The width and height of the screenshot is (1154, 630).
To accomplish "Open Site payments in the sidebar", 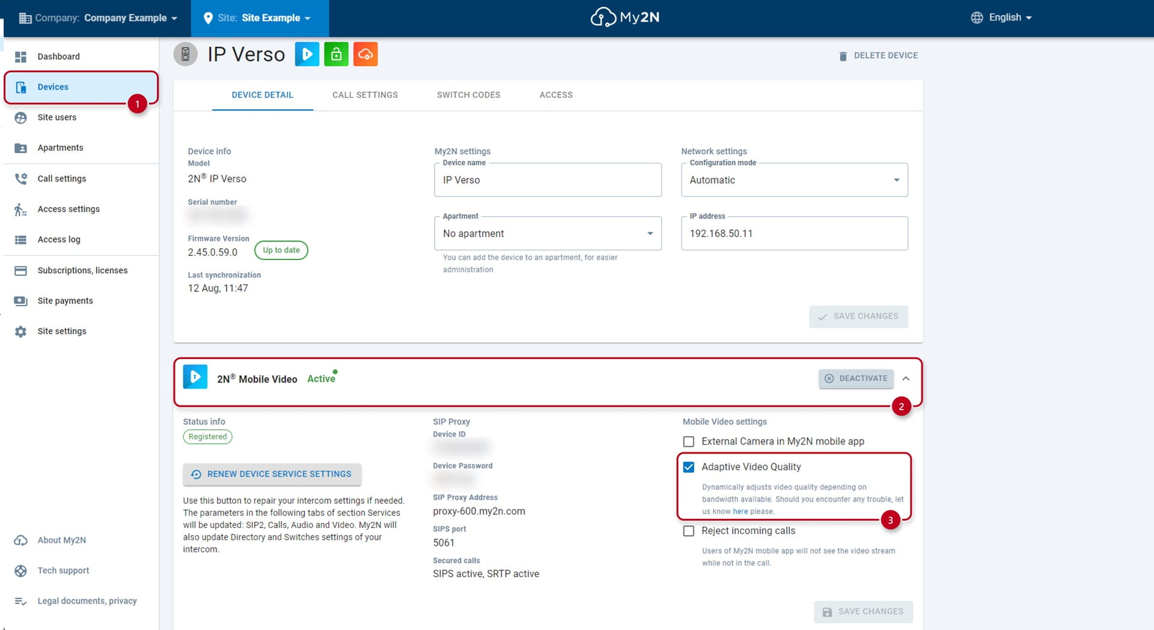I will [x=81, y=301].
